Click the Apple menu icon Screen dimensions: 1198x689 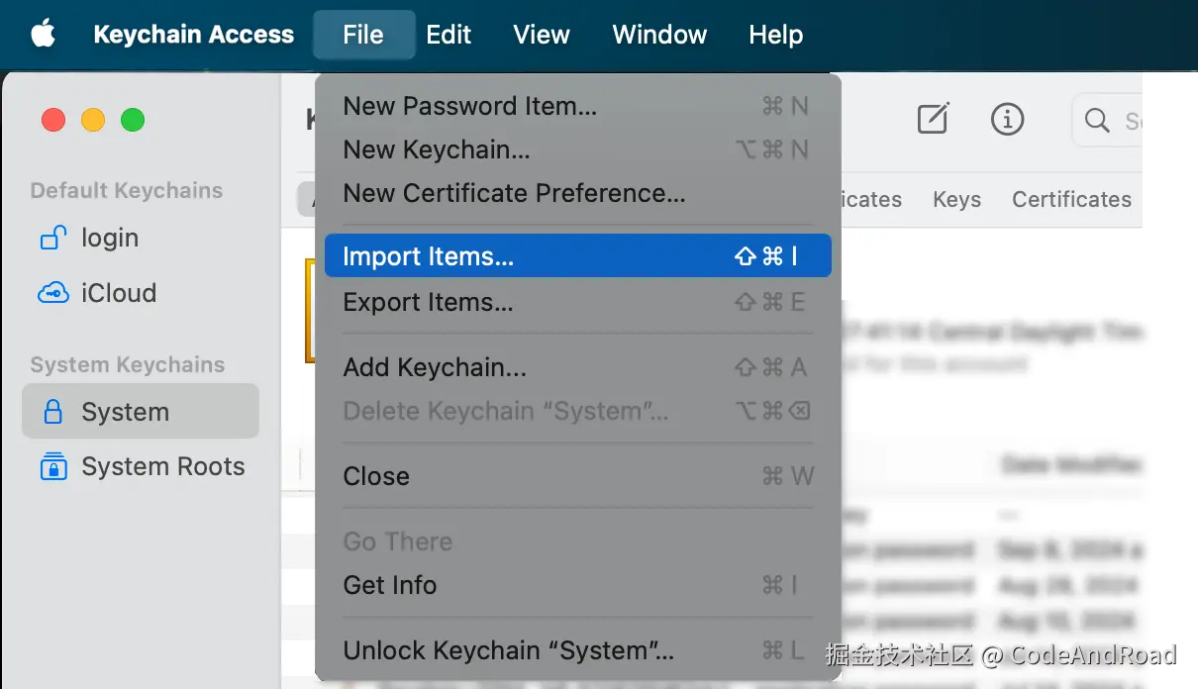pos(43,35)
